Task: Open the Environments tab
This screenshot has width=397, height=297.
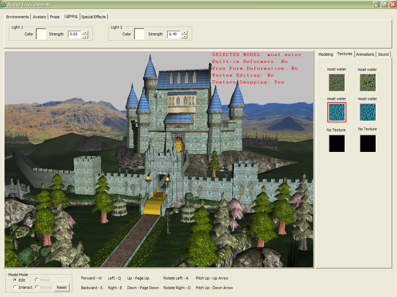Action: point(17,17)
